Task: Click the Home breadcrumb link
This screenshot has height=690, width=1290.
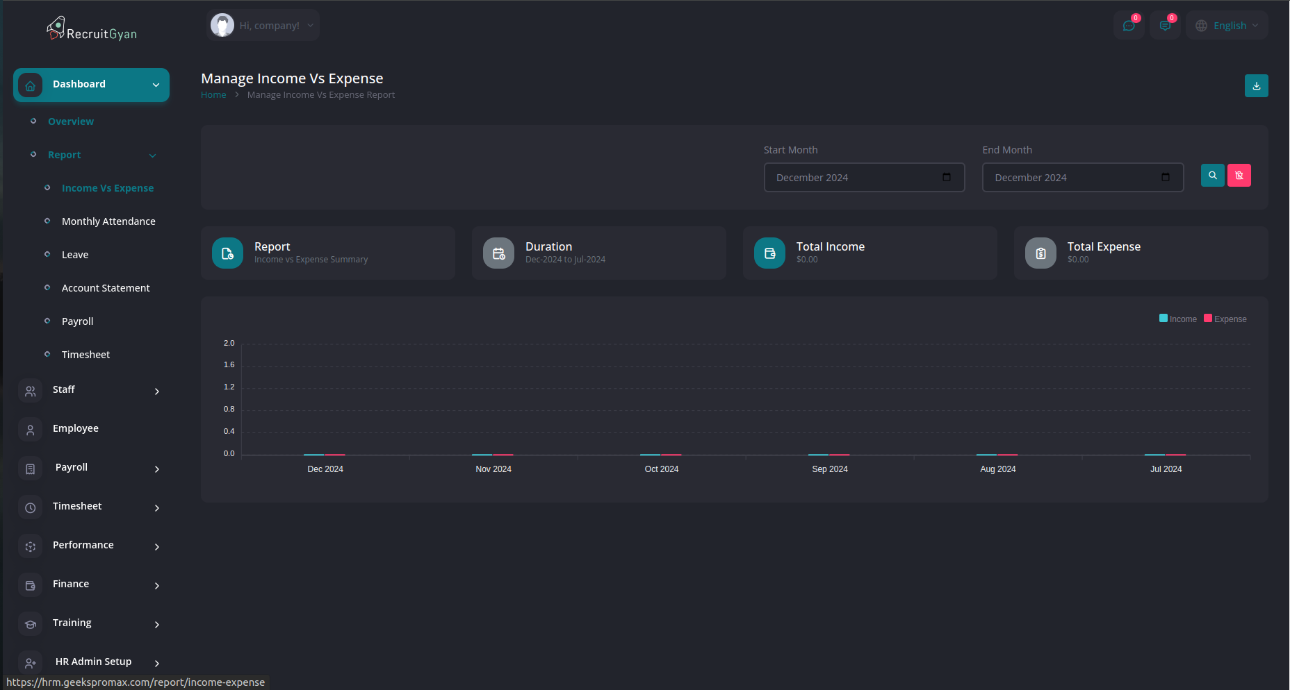Action: coord(213,95)
